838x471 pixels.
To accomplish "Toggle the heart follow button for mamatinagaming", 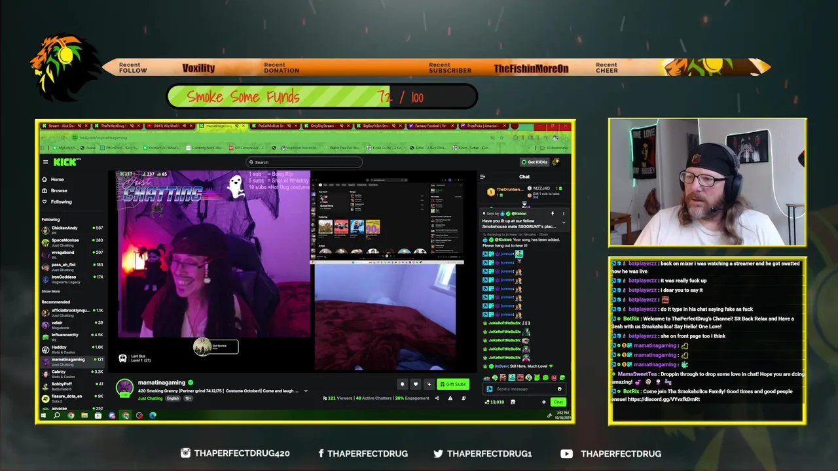I will coord(415,385).
